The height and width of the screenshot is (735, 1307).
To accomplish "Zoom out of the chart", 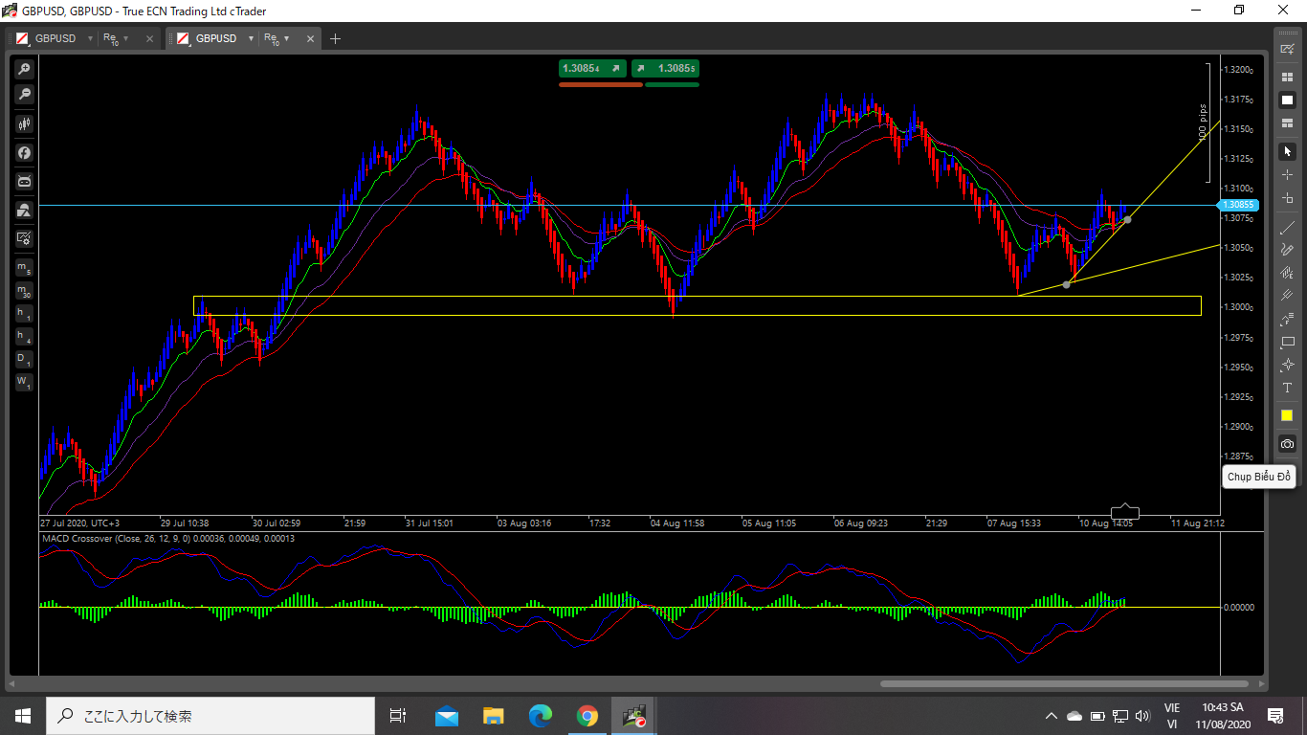I will point(24,94).
